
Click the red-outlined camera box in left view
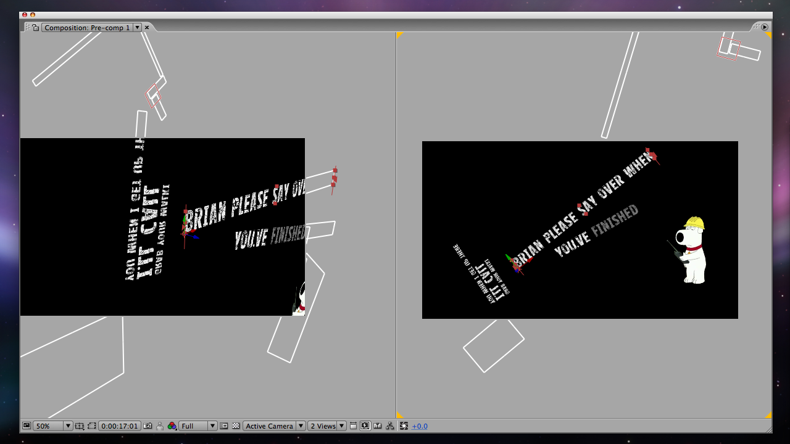click(153, 96)
